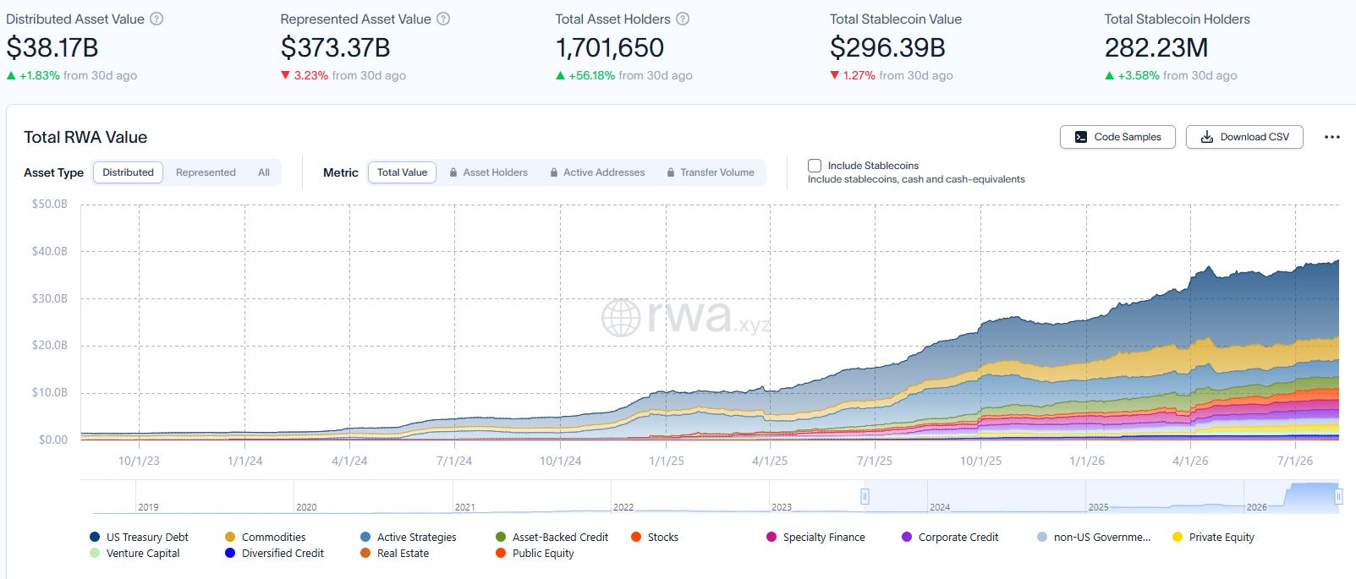The width and height of the screenshot is (1356, 579).
Task: Open Code Samples
Action: coord(1117,137)
